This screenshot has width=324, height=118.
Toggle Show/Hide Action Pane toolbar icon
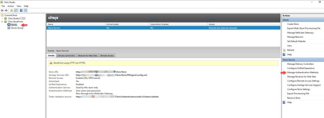point(25,10)
